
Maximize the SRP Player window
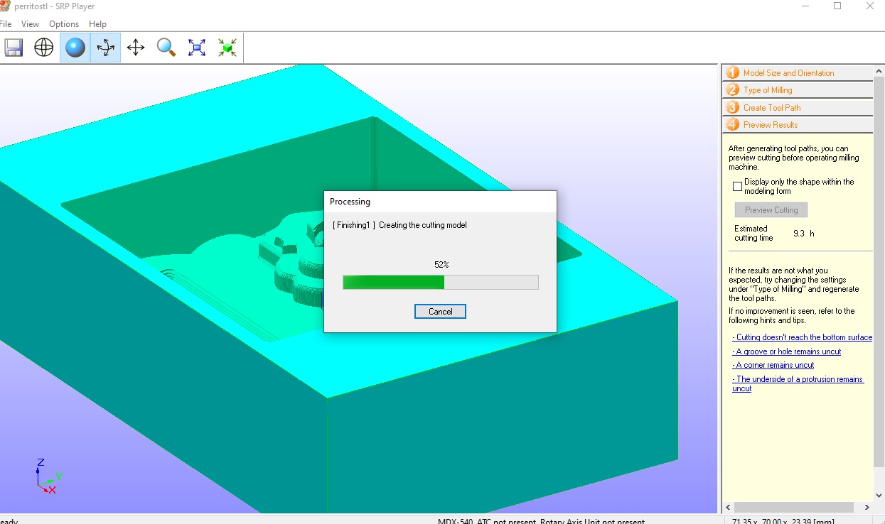(x=837, y=6)
